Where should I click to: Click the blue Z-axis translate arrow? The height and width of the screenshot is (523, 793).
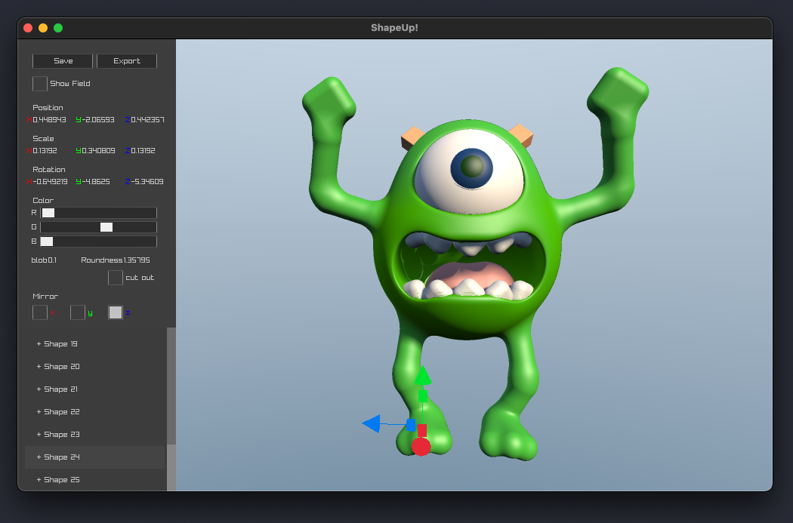coord(372,423)
